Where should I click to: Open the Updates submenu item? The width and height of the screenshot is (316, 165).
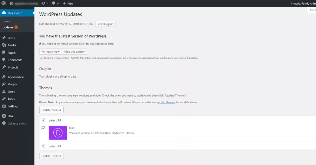pyautogui.click(x=8, y=27)
